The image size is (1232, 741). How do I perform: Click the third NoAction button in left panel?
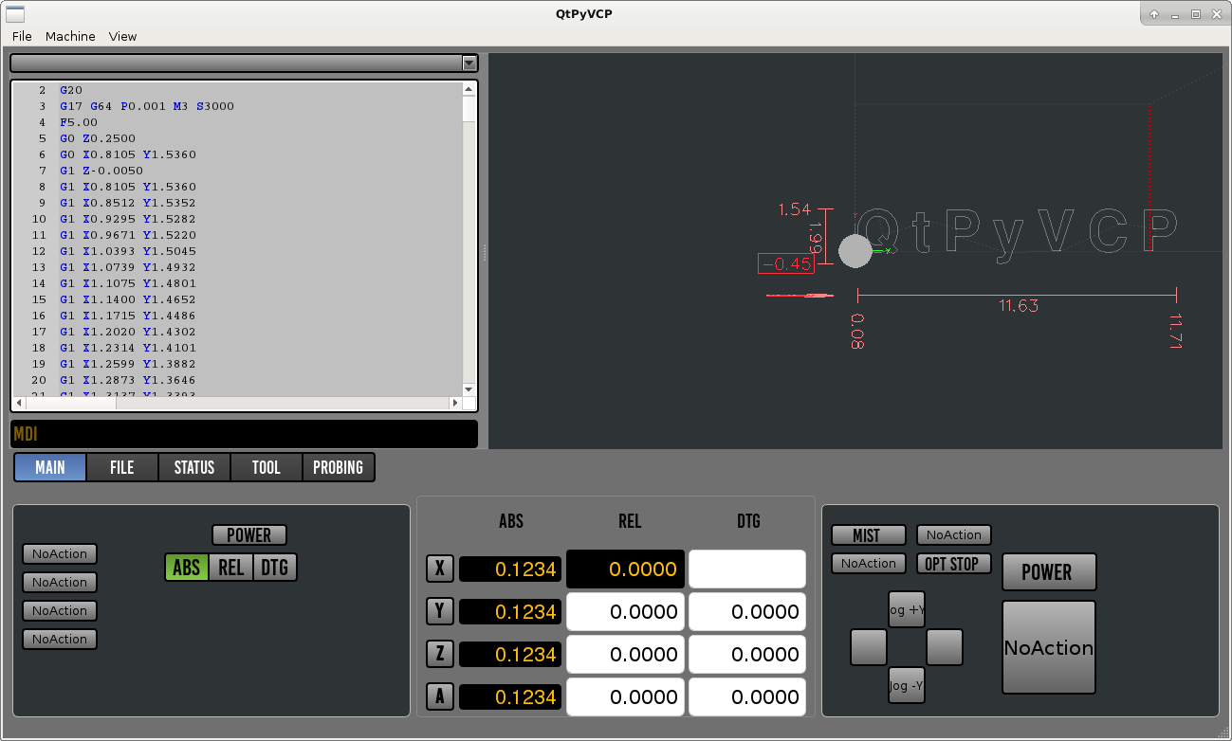(x=60, y=611)
